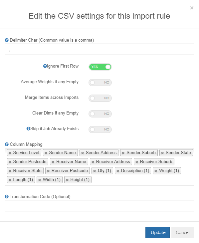Remove the Sender Postcode tag via its x

(10, 162)
